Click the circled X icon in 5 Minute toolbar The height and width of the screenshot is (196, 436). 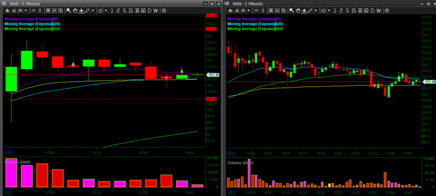(163, 10)
